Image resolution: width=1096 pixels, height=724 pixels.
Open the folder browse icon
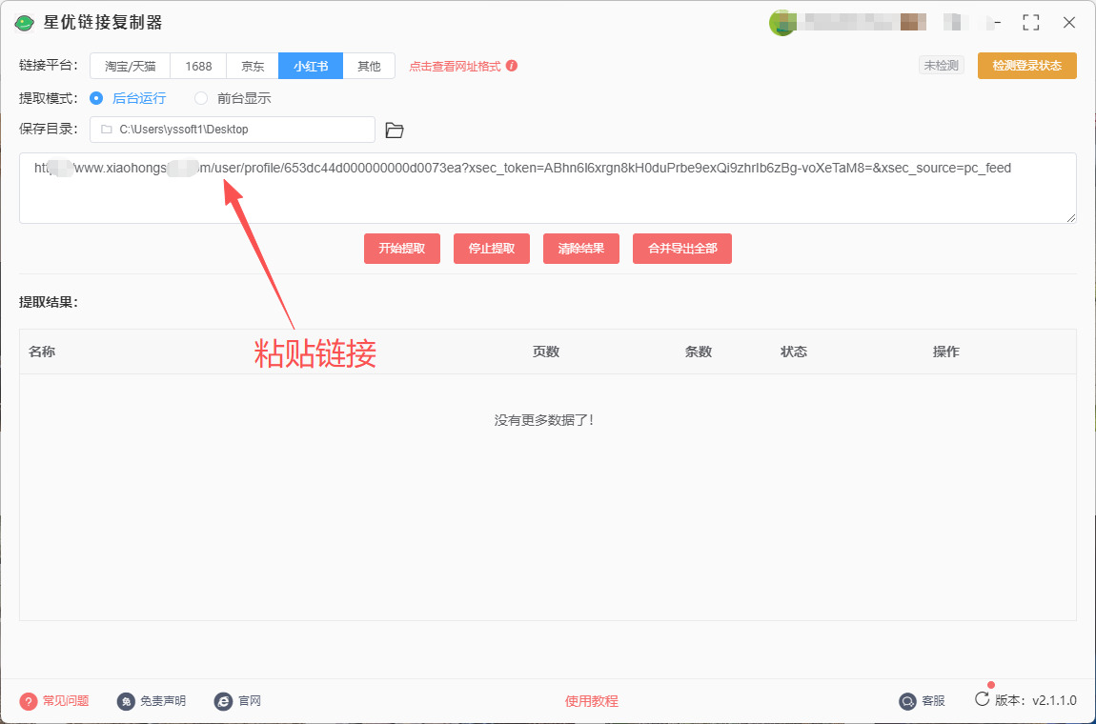pyautogui.click(x=395, y=130)
